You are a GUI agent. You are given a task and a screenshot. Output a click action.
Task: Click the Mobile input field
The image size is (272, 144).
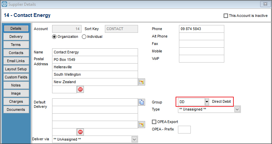click(x=201, y=51)
